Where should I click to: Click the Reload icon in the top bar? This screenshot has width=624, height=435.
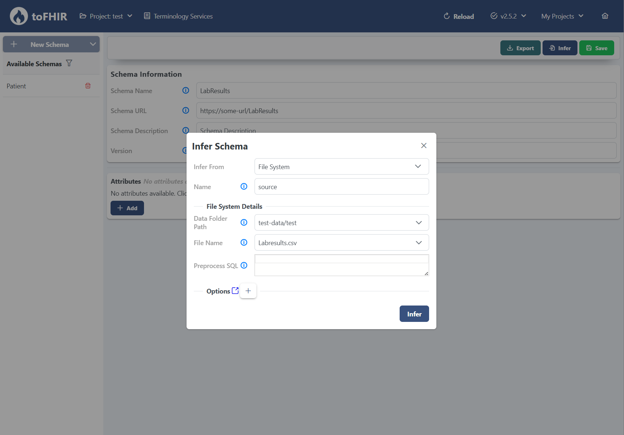(x=446, y=16)
